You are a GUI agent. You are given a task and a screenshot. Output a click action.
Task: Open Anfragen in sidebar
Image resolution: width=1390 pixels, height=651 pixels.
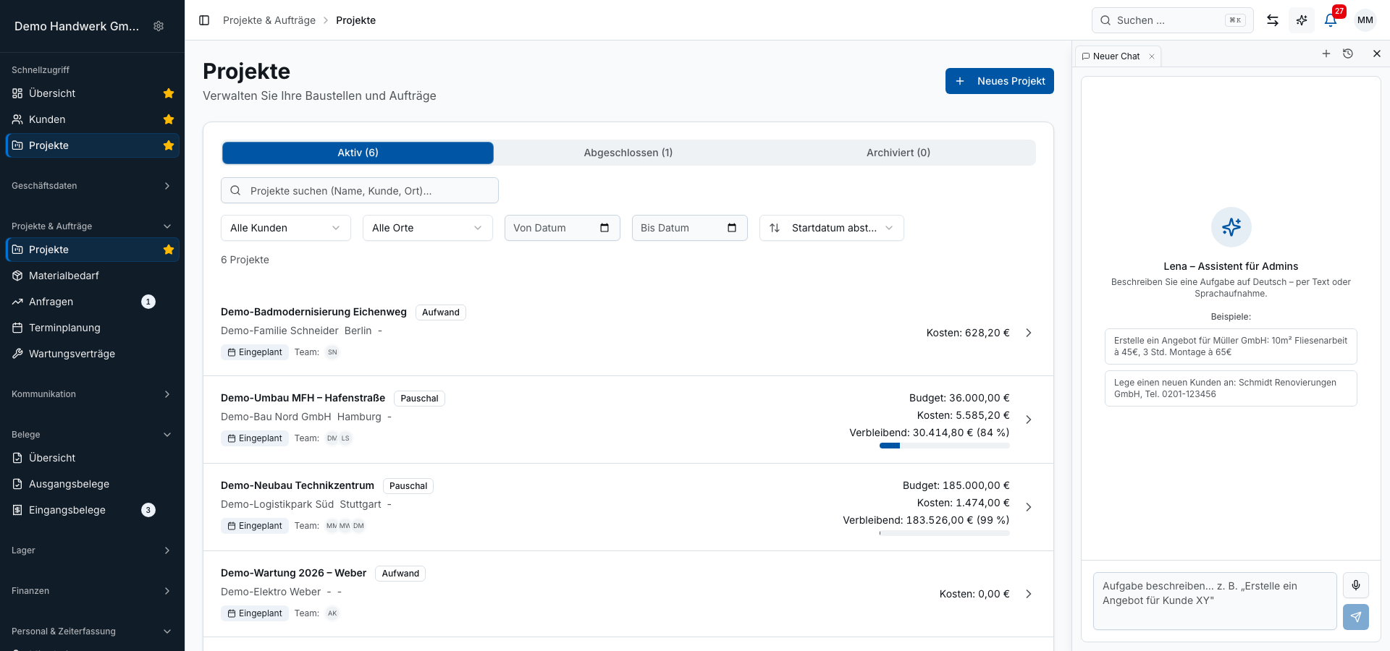(93, 302)
